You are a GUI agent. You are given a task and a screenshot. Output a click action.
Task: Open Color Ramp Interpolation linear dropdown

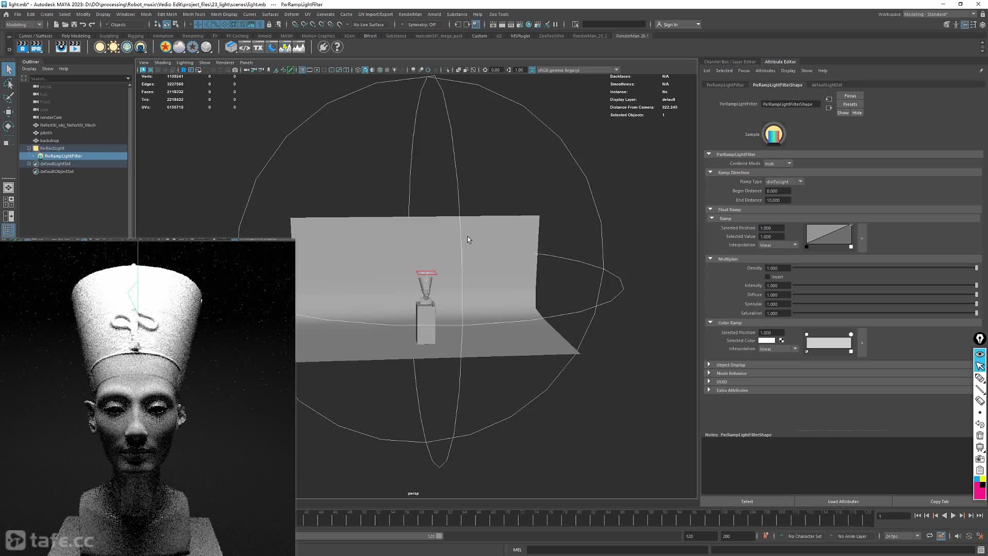coord(778,349)
